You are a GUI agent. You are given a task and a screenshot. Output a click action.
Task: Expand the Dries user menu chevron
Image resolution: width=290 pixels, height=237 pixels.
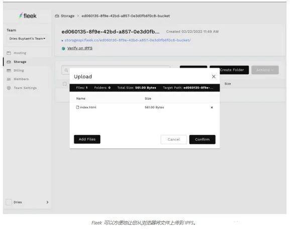point(47,202)
